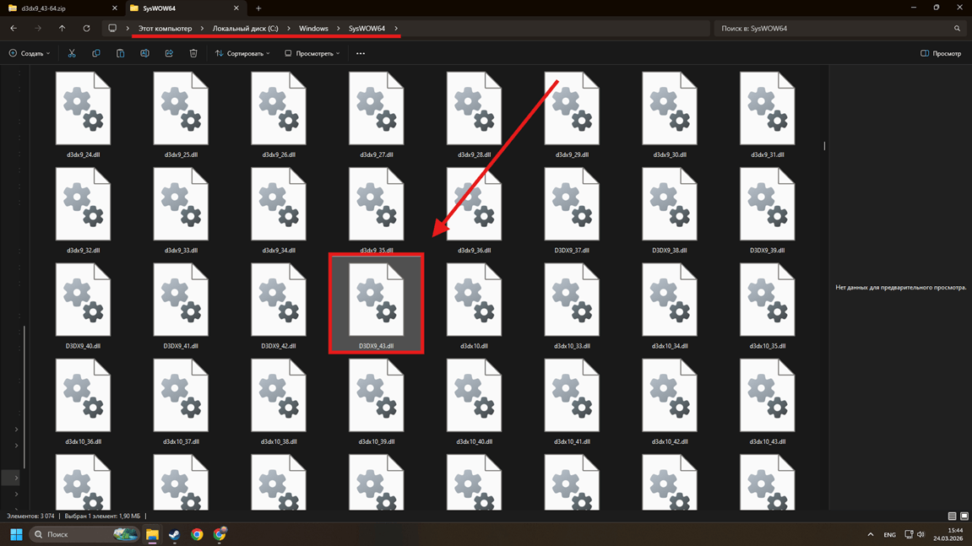Open the three-dots more options menu
The image size is (972, 546).
361,53
